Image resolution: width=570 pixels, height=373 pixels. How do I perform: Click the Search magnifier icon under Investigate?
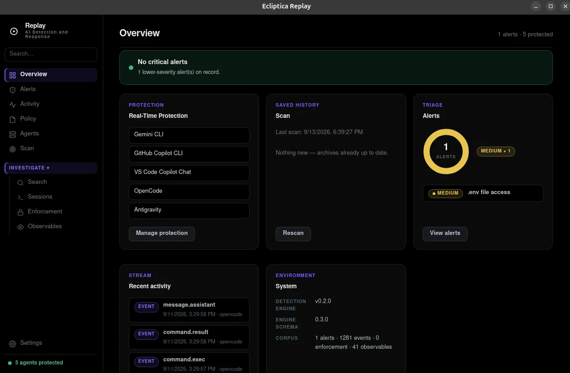pyautogui.click(x=20, y=182)
